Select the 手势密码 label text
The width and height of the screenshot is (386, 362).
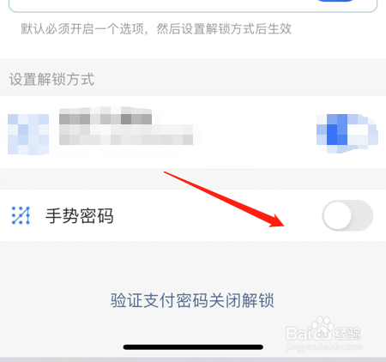click(x=80, y=215)
